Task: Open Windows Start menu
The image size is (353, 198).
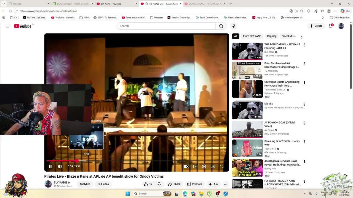Action: 128,194
